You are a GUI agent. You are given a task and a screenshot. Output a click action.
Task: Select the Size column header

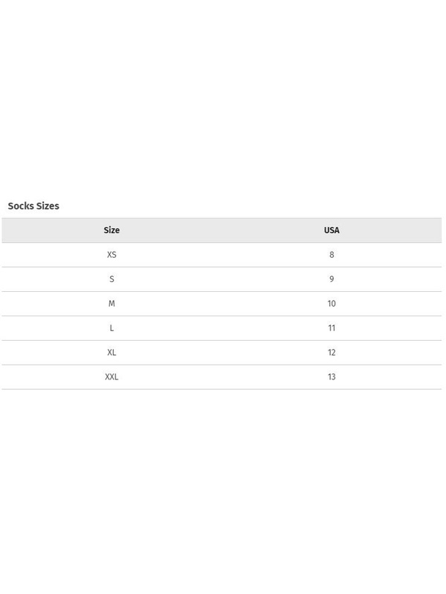pos(111,230)
